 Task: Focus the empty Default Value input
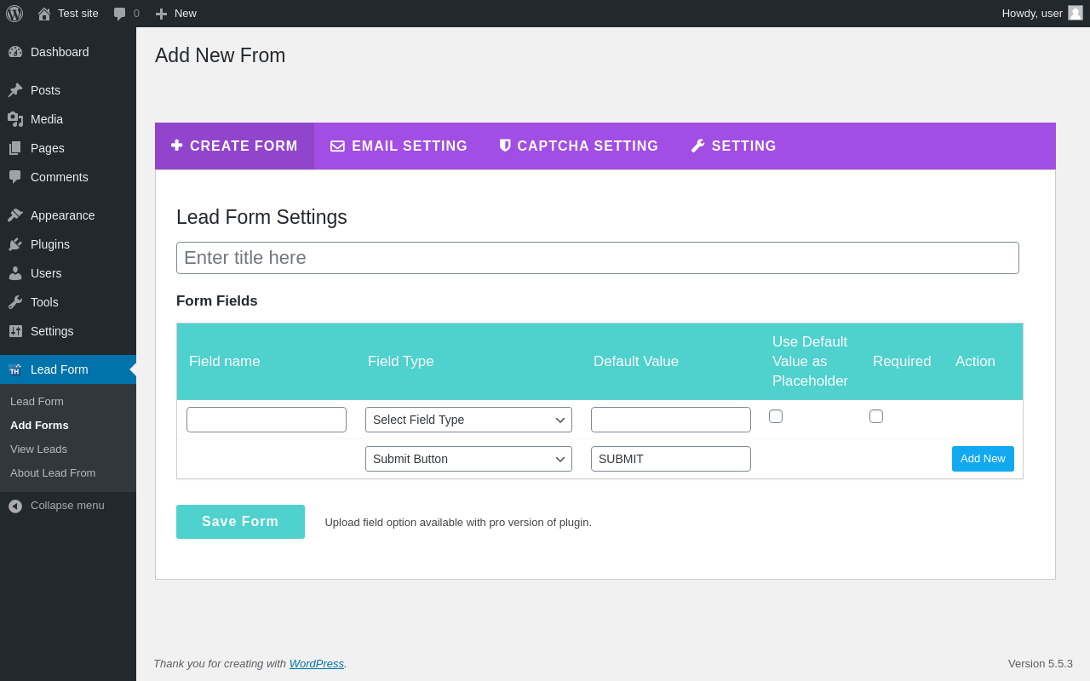click(x=671, y=420)
